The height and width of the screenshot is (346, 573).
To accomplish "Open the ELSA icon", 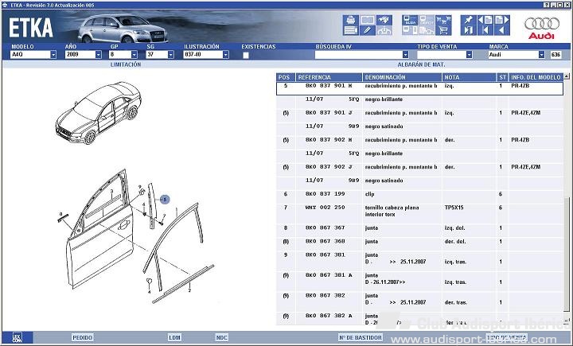I will (410, 20).
